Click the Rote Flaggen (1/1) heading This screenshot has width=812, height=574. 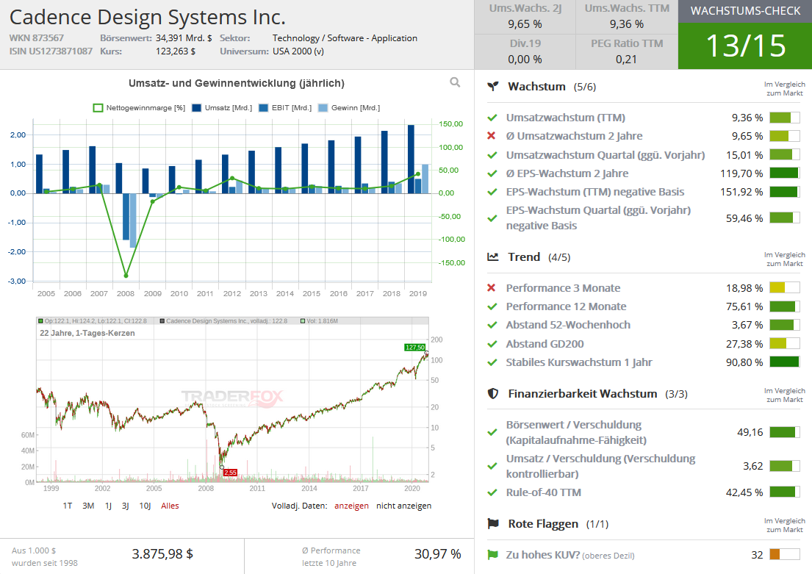click(558, 524)
